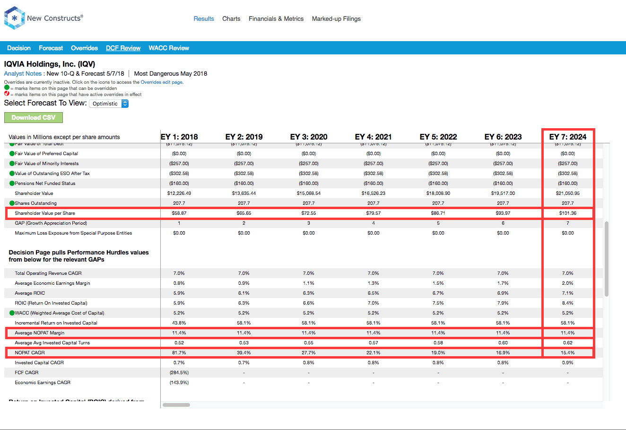Open the Analyst Notes link
626x430 pixels.
pos(23,73)
